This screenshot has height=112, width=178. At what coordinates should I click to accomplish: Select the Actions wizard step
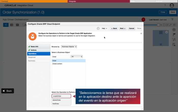(39, 50)
